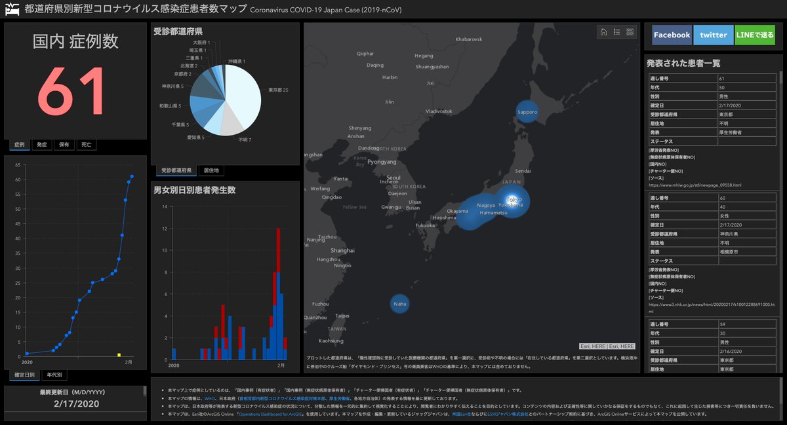The height and width of the screenshot is (425, 787).
Task: Open the 年代別 chart tab
Action: [55, 375]
